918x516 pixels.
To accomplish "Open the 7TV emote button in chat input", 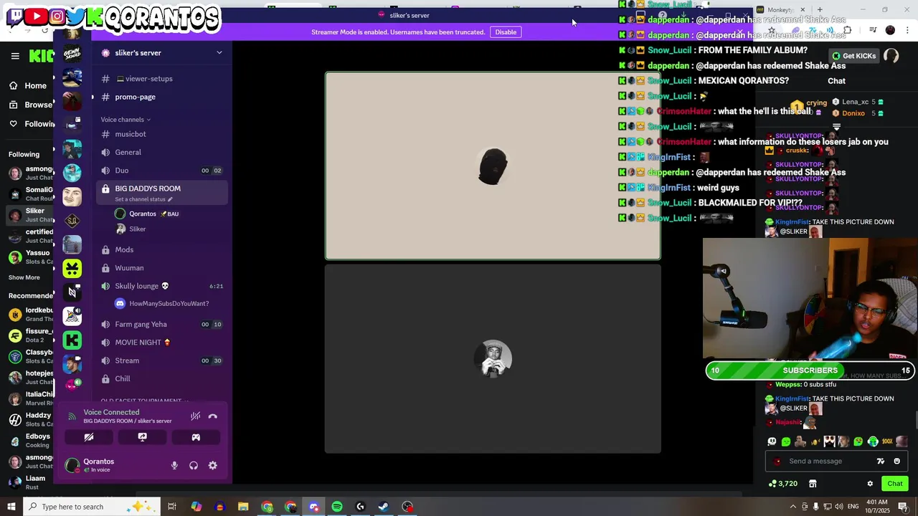I will (x=881, y=462).
